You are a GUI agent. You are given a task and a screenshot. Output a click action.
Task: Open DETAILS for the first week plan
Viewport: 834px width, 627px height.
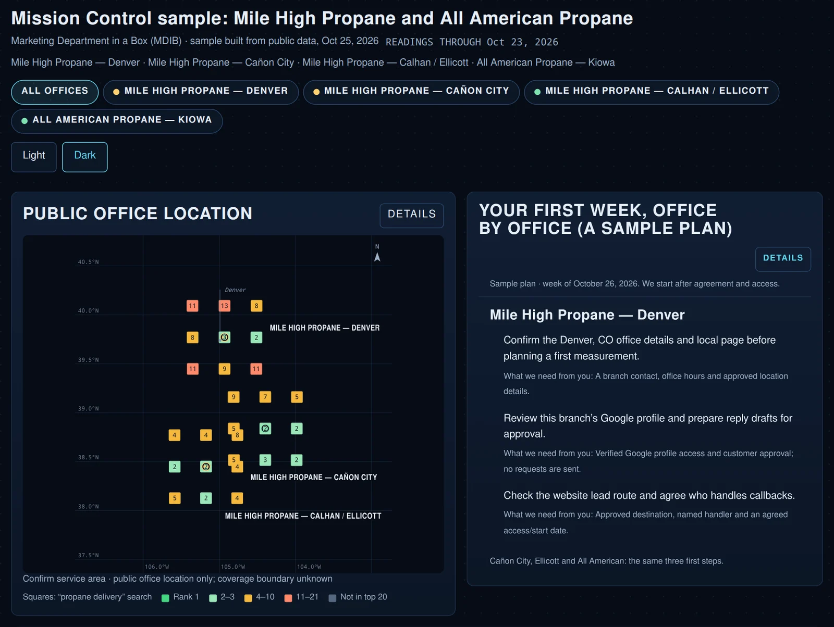(783, 259)
